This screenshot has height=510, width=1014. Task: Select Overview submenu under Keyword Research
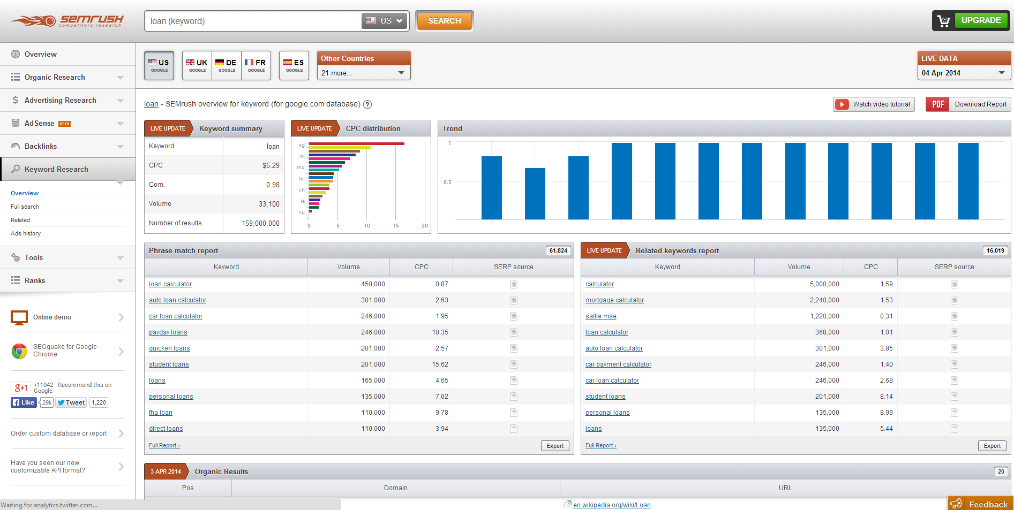click(25, 193)
